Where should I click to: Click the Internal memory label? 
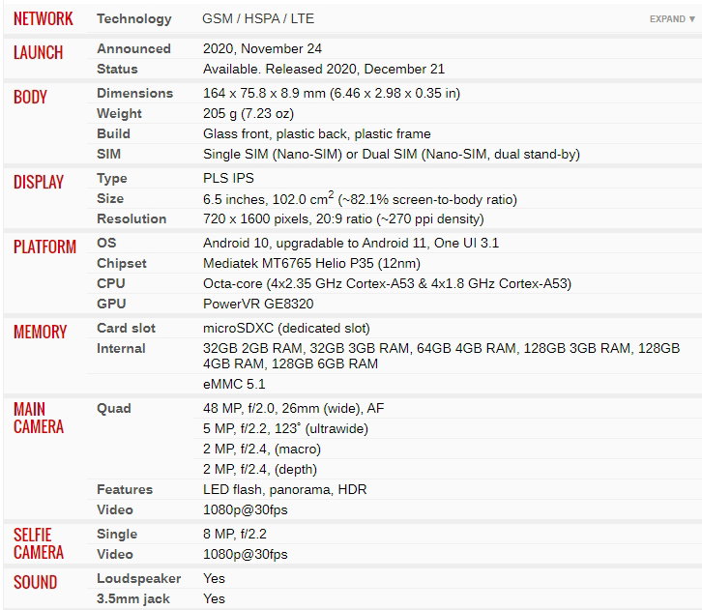click(x=121, y=348)
